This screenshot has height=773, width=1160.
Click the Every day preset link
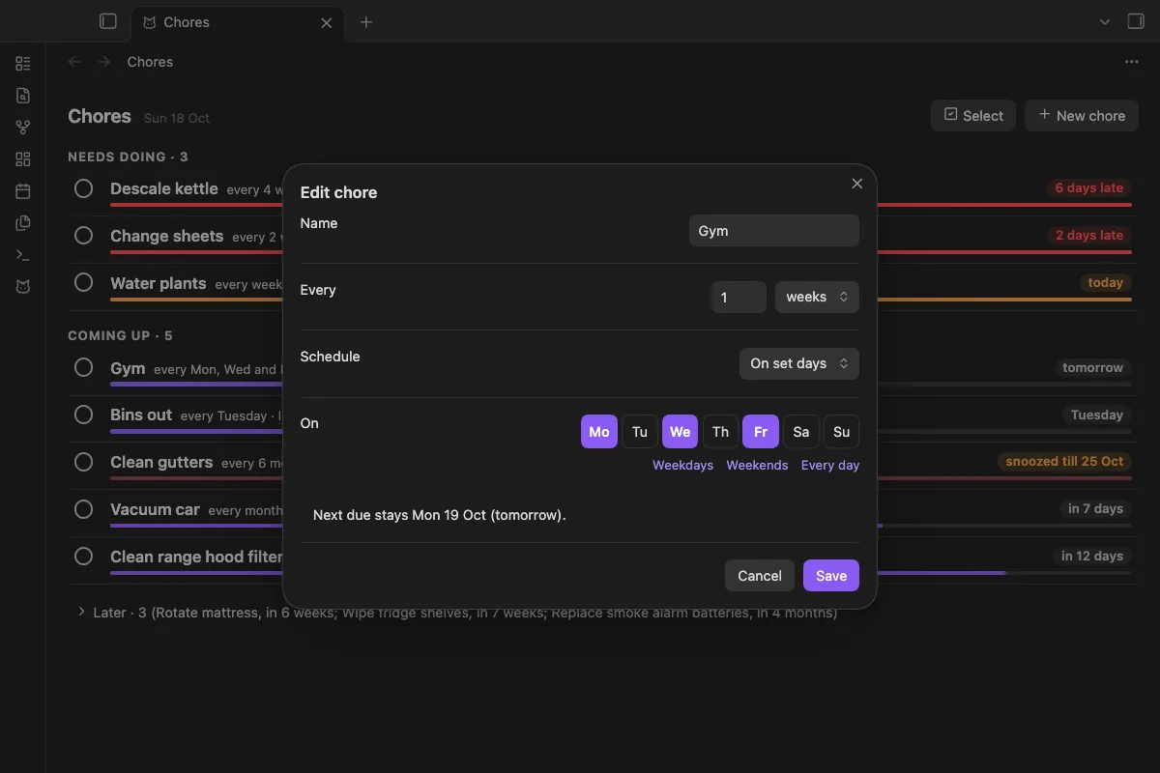tap(830, 466)
